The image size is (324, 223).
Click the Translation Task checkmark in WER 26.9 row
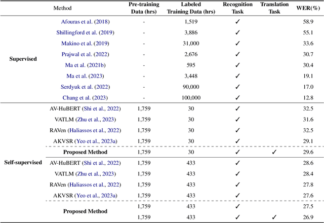point(274,217)
